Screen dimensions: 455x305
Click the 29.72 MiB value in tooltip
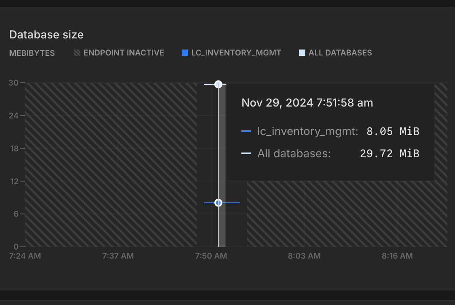pyautogui.click(x=389, y=153)
